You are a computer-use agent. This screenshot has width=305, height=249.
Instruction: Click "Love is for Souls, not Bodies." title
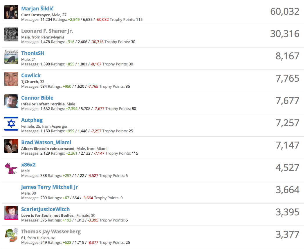click(48, 216)
